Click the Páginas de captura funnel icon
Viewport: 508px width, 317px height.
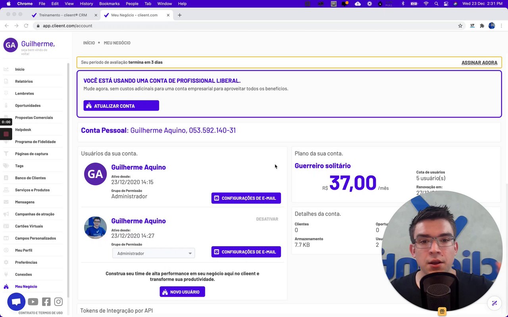coord(6,154)
